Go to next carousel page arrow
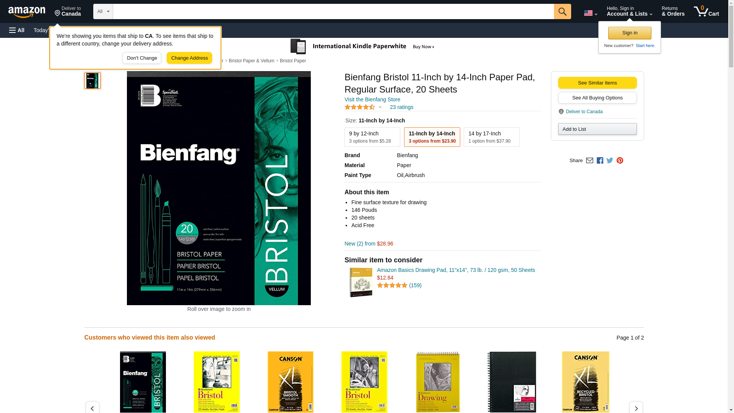734x413 pixels. point(636,408)
